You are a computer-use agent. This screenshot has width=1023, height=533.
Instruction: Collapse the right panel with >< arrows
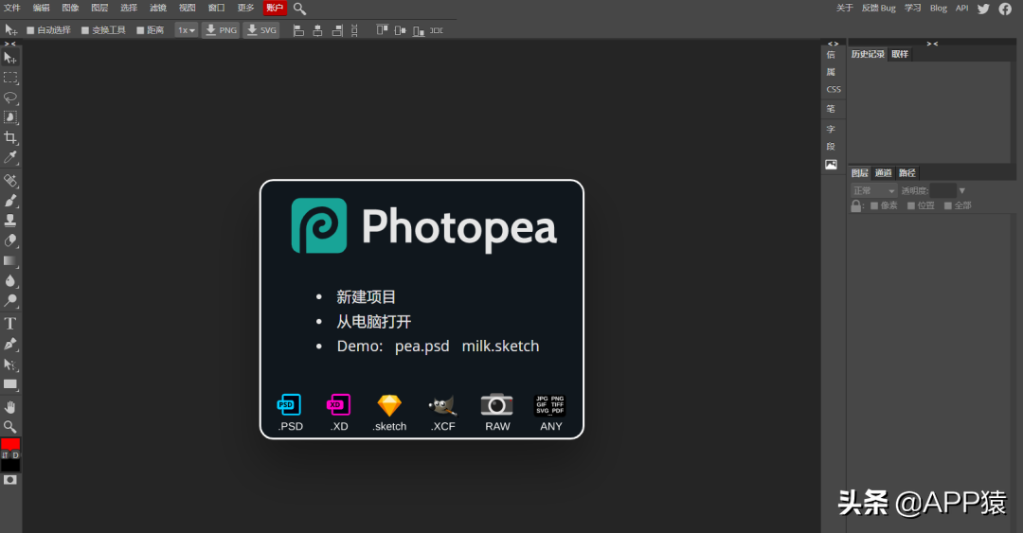point(932,44)
